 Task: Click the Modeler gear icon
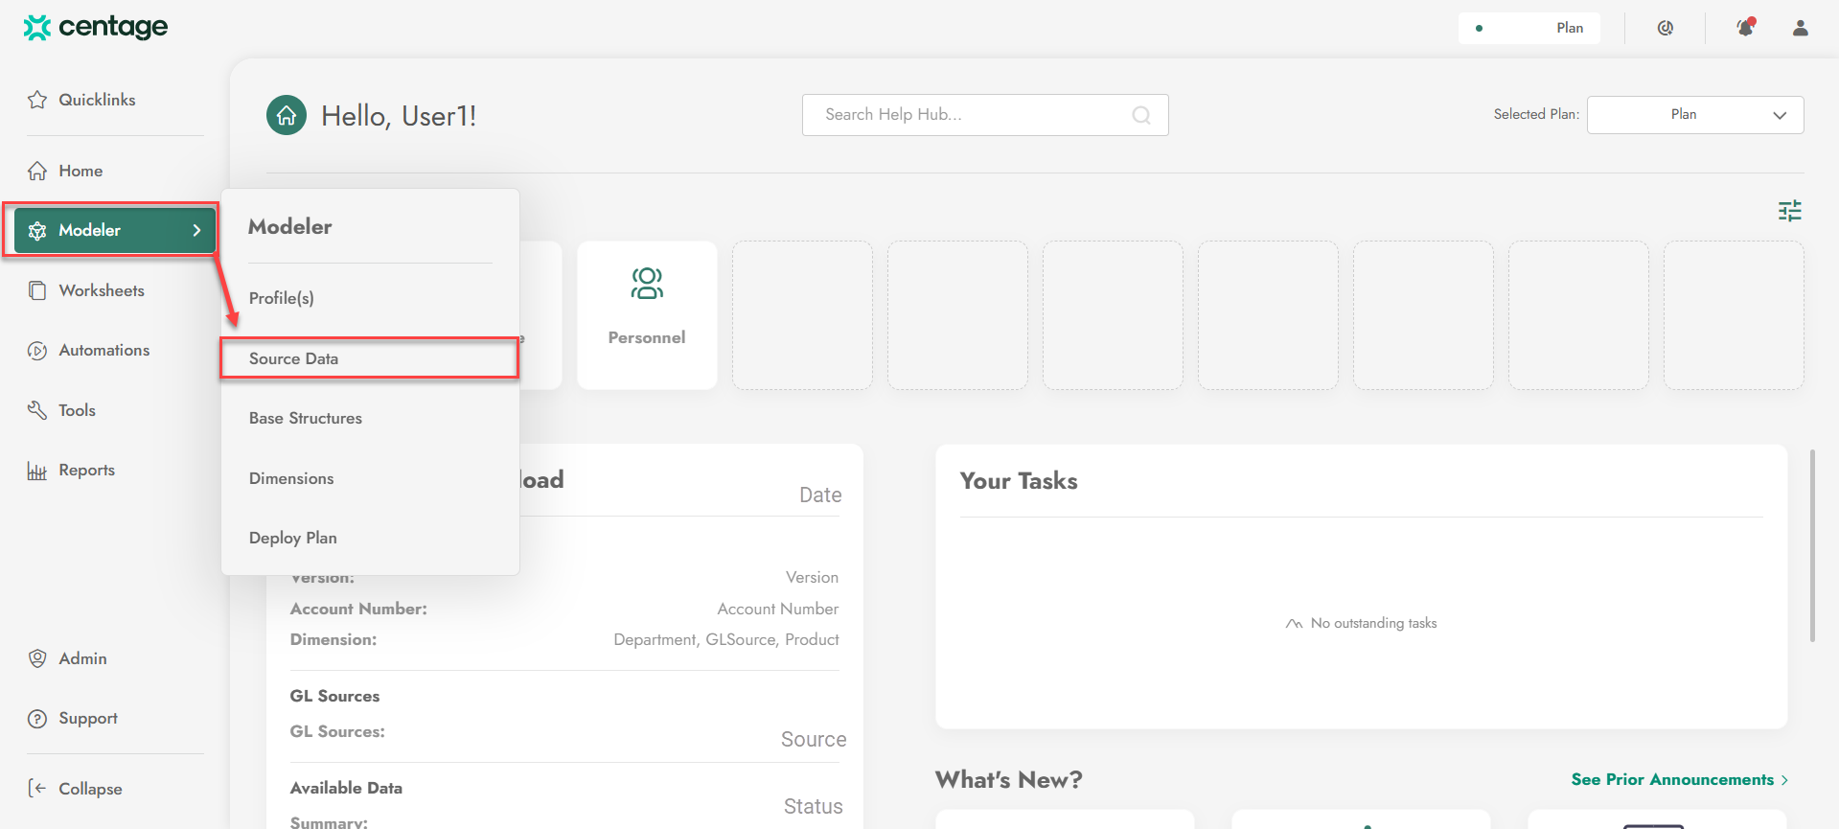(37, 230)
